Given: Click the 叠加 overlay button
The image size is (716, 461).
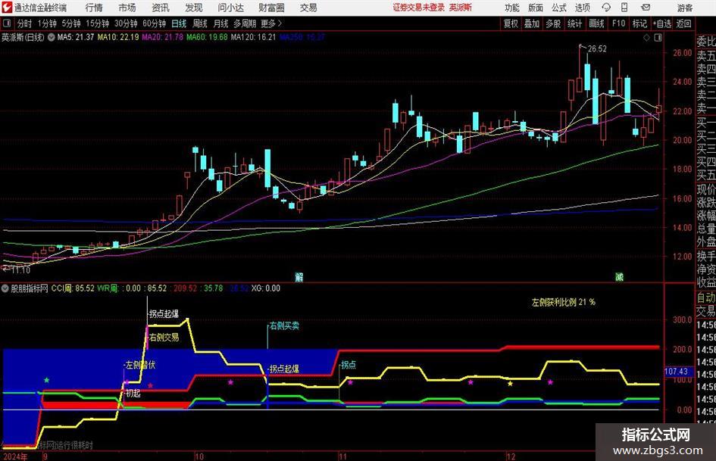Looking at the screenshot, I should point(532,23).
